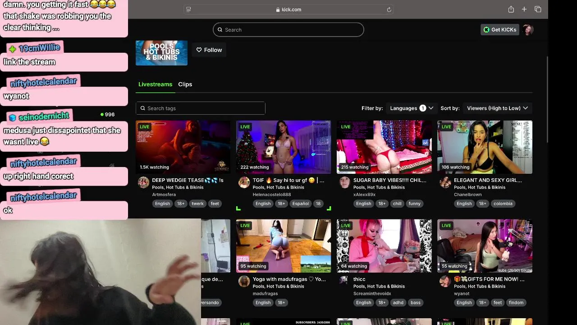Select the twerk tag under Artmosfera
The width and height of the screenshot is (577, 325).
coord(197,204)
